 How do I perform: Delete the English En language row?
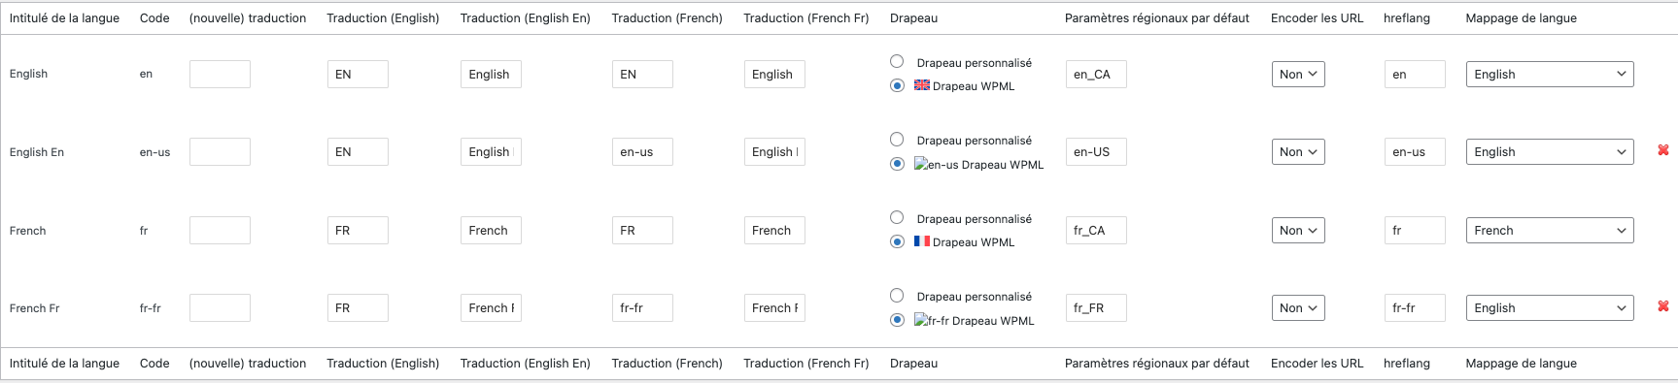tap(1663, 150)
